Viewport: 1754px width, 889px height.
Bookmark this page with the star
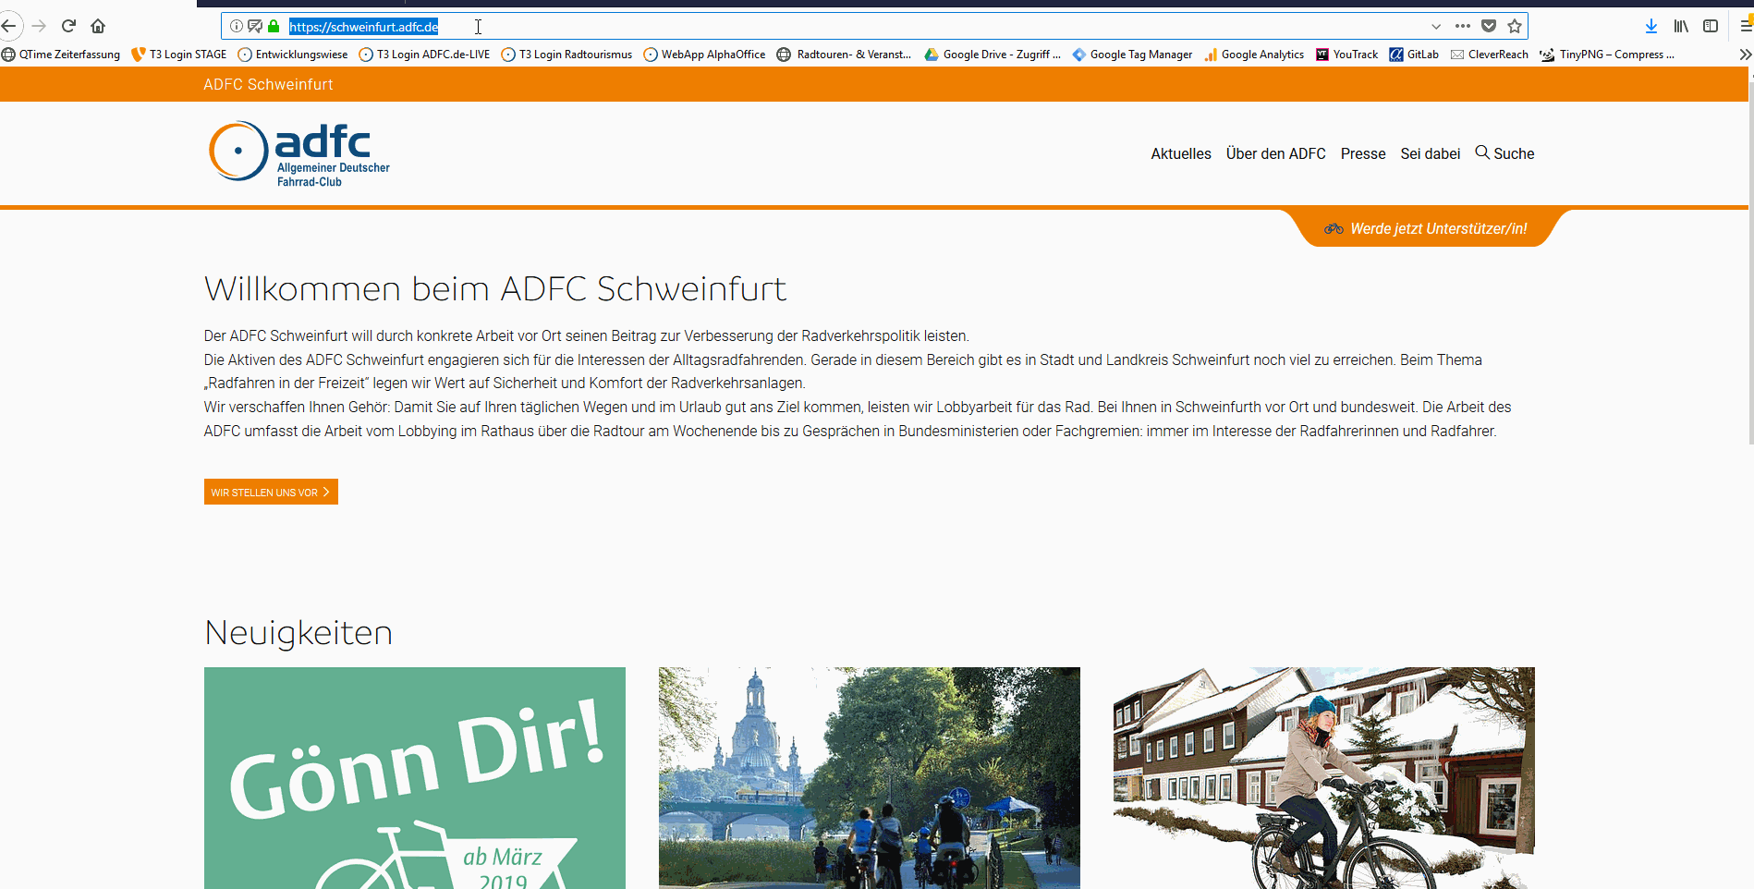(x=1515, y=26)
